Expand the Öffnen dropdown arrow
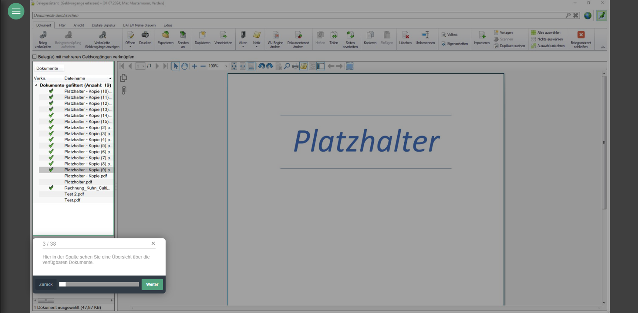The image size is (638, 313). pos(130,47)
